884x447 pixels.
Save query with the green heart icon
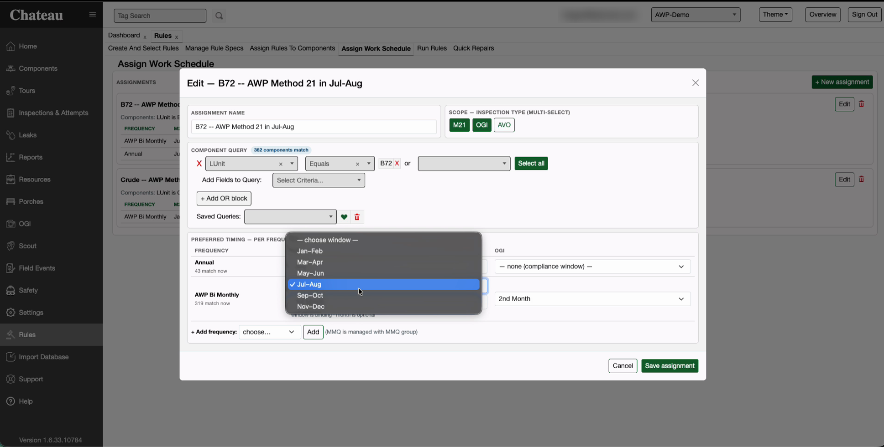[344, 217]
